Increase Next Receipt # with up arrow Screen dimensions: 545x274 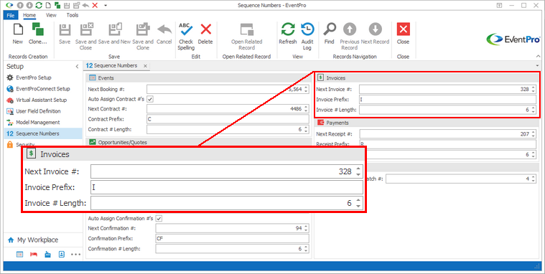tap(534, 132)
